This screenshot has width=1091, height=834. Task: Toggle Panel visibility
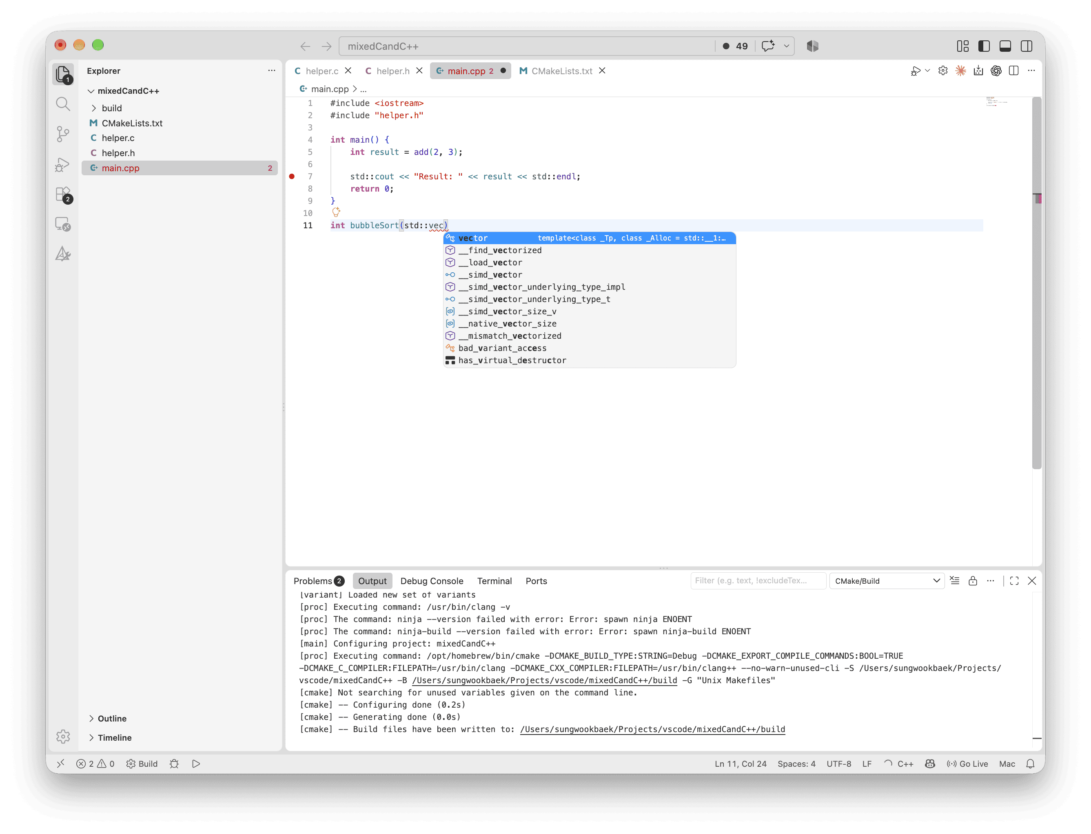pyautogui.click(x=1006, y=46)
